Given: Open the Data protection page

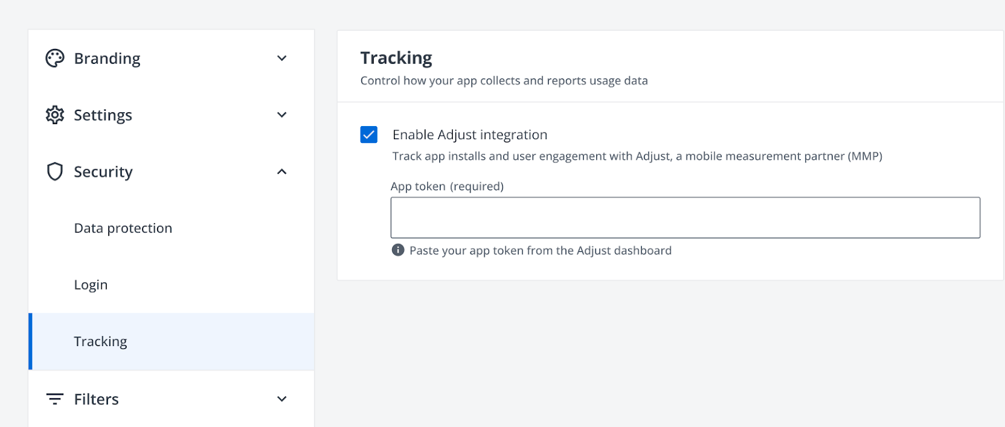Looking at the screenshot, I should 123,228.
